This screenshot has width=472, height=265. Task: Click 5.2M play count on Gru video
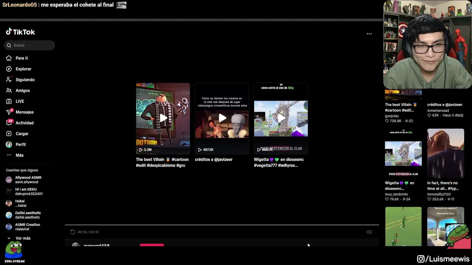point(145,149)
